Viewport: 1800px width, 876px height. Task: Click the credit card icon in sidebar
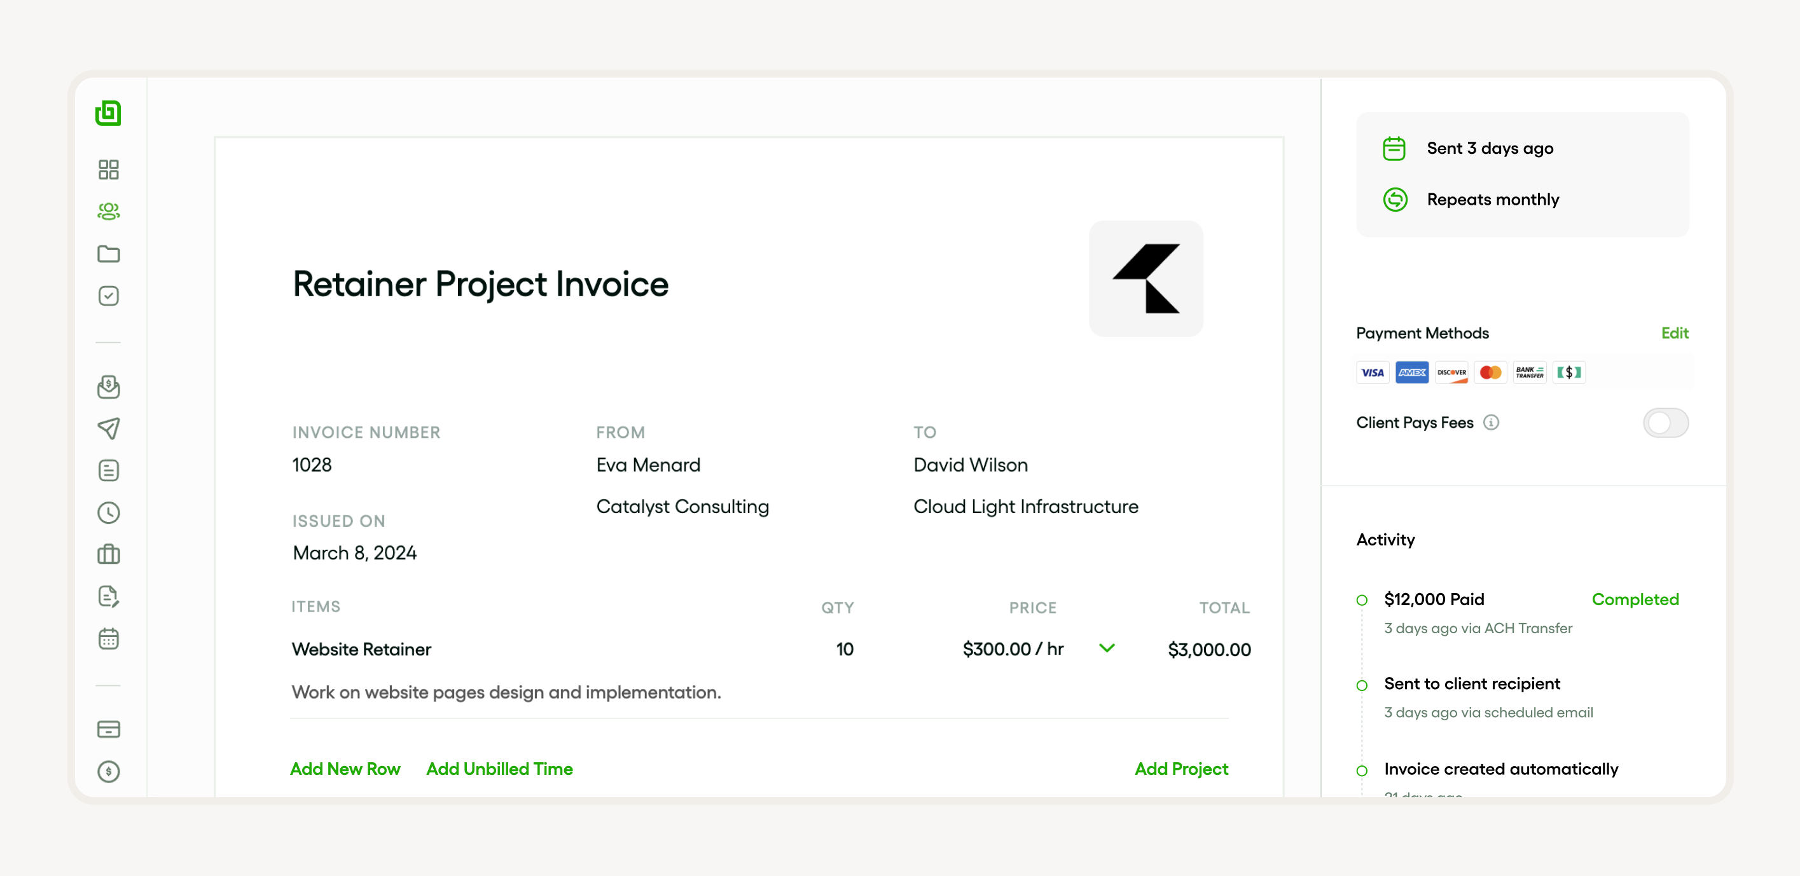pyautogui.click(x=108, y=729)
